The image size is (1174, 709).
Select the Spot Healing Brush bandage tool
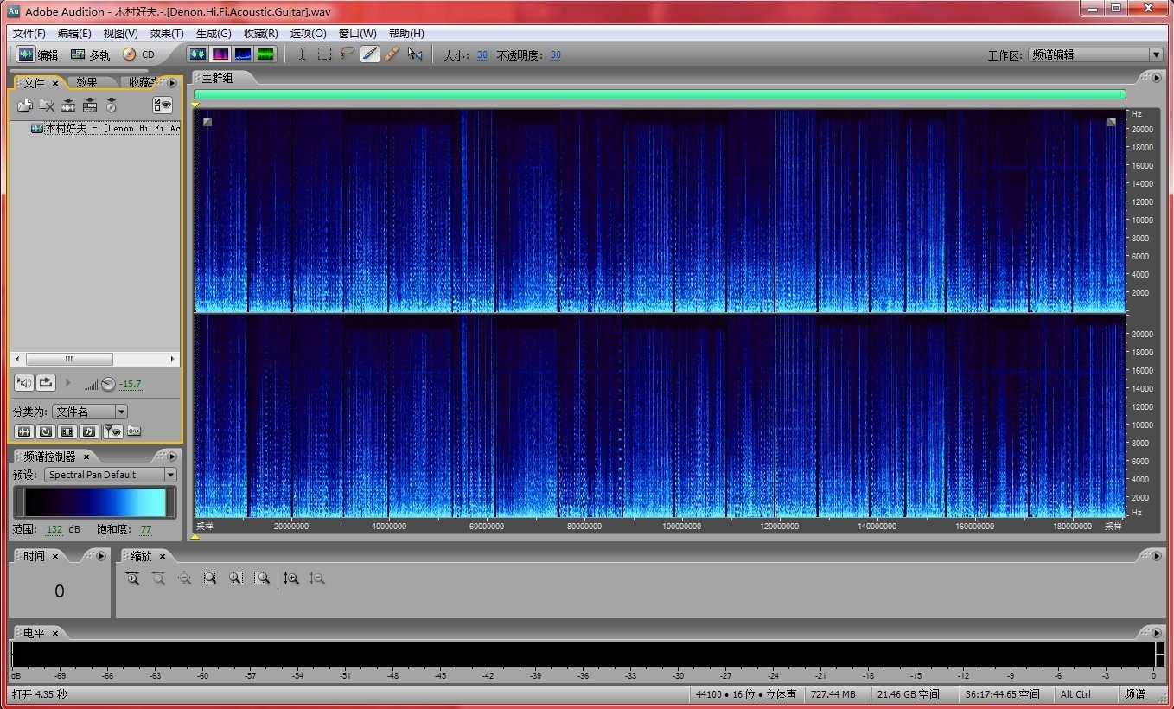click(x=392, y=54)
